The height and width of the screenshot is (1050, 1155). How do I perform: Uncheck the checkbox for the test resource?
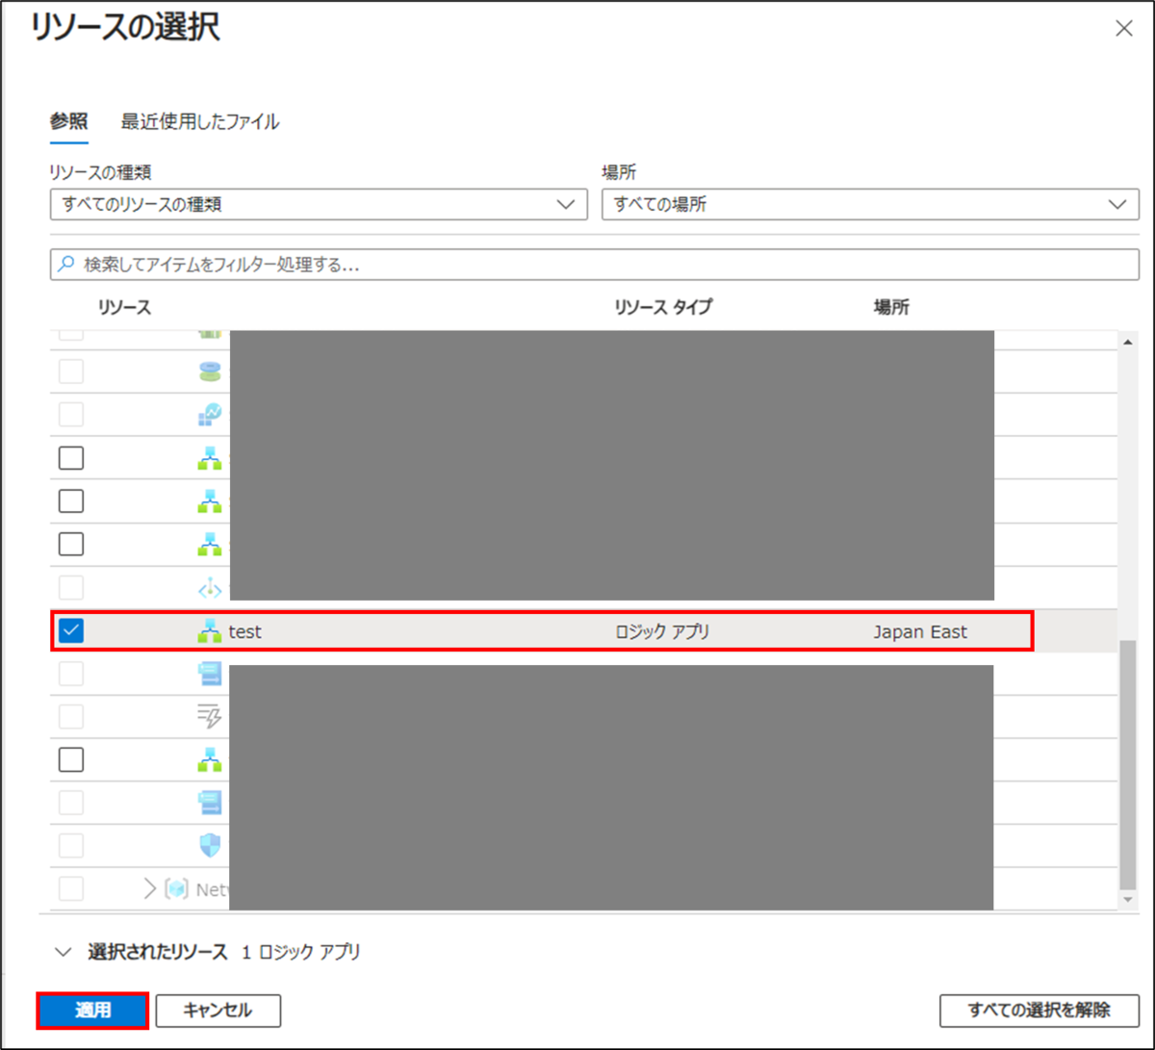71,630
